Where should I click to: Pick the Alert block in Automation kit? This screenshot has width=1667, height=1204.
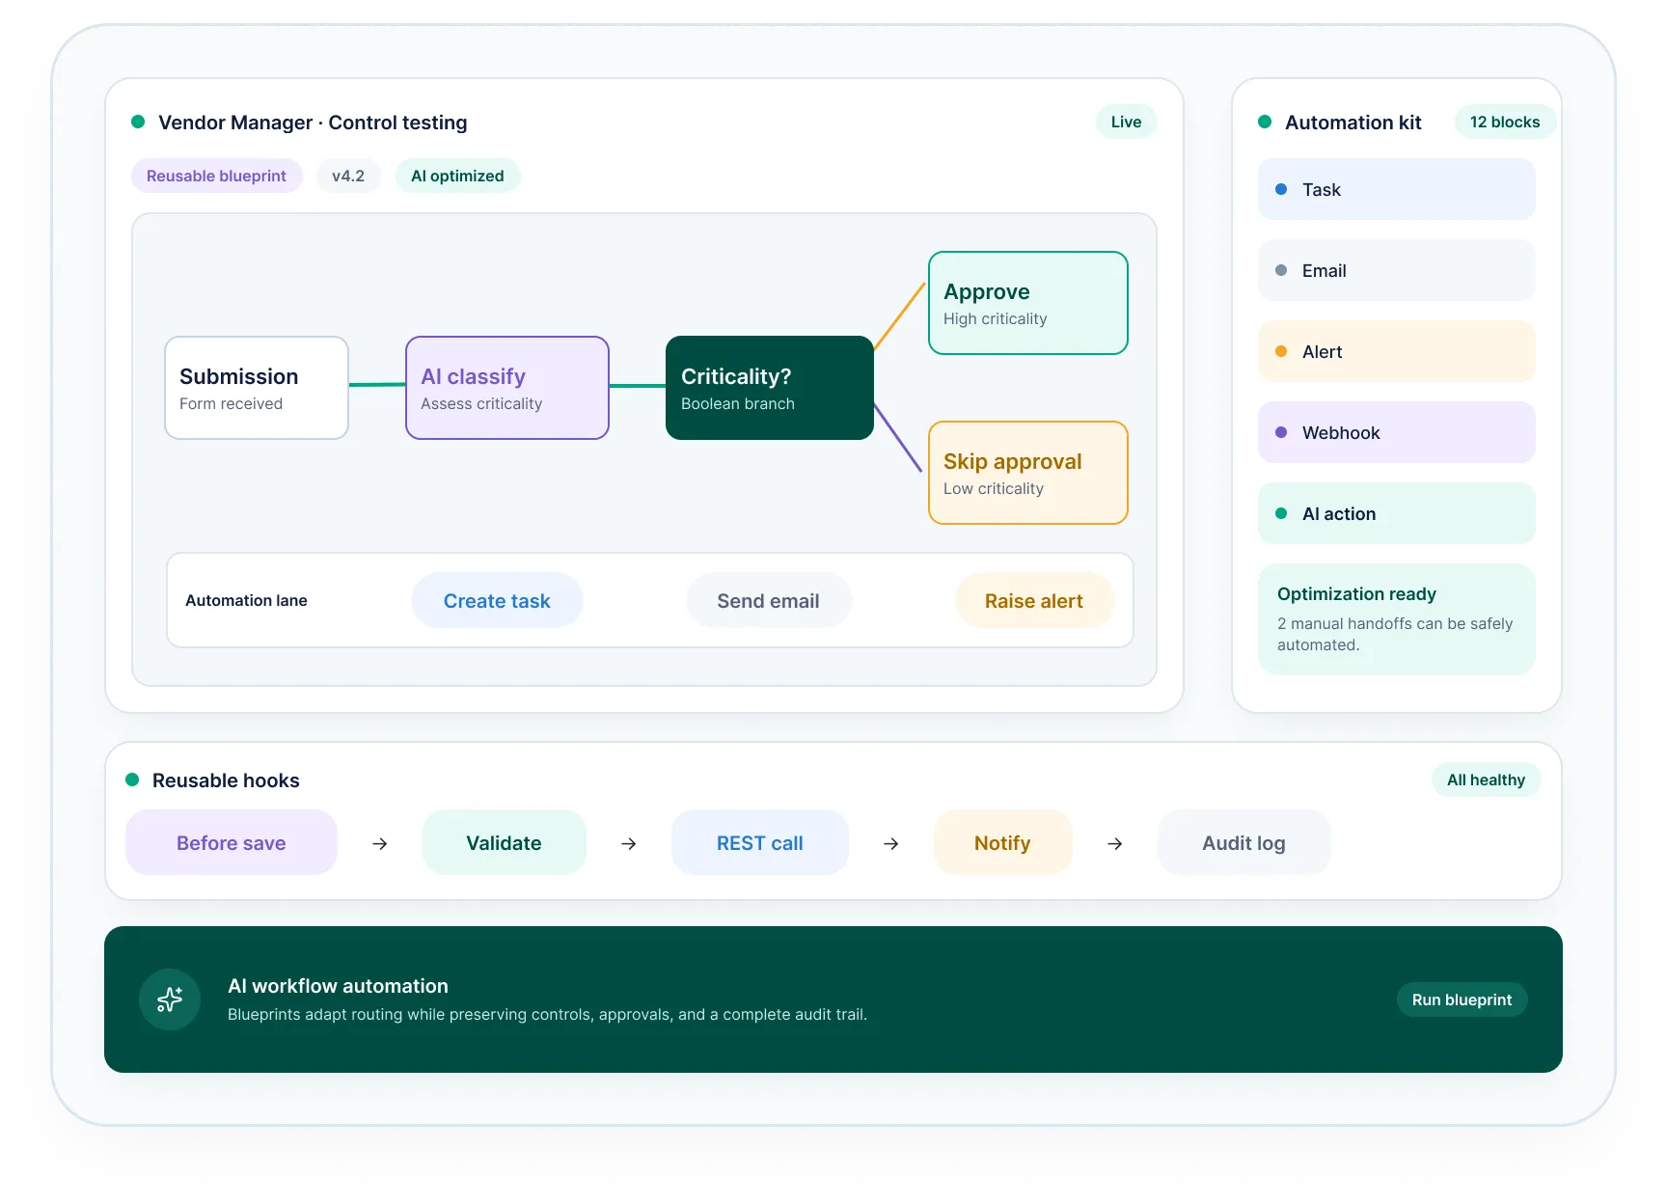tap(1397, 351)
